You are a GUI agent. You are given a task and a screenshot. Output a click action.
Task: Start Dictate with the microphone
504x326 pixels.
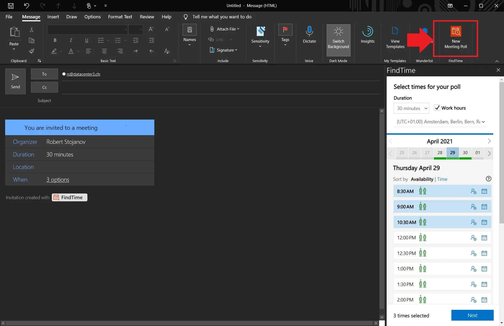(309, 35)
